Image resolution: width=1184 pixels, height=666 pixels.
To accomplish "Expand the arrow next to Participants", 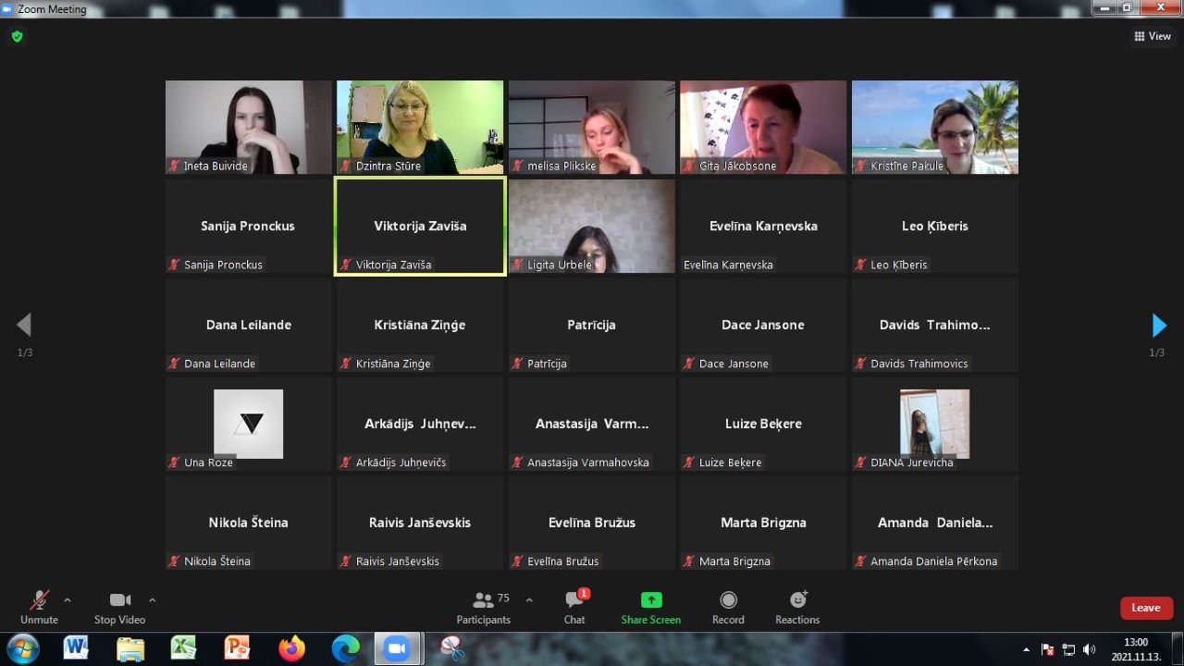I will 529,600.
